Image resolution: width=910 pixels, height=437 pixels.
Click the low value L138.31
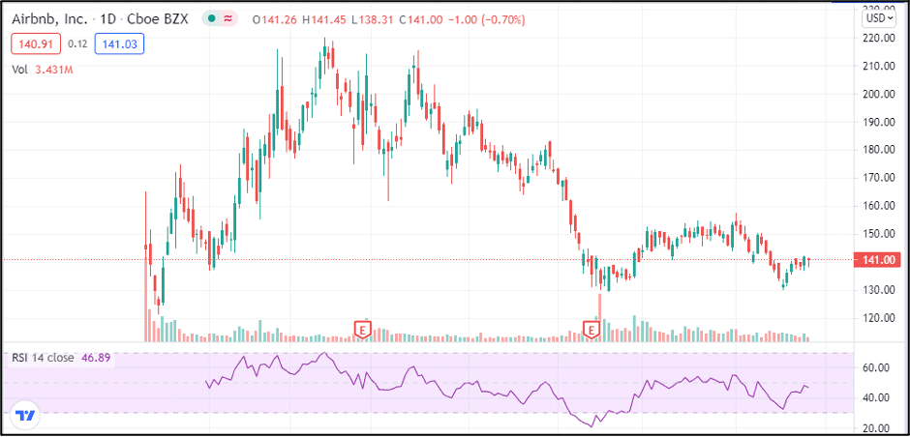373,19
